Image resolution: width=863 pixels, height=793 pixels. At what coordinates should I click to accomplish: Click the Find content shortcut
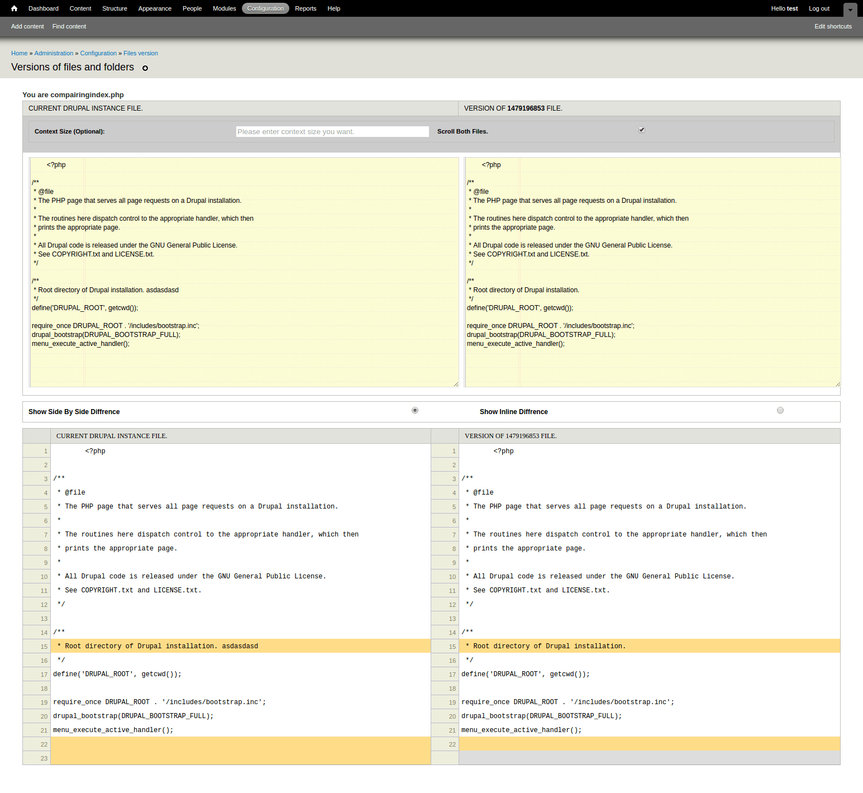69,26
